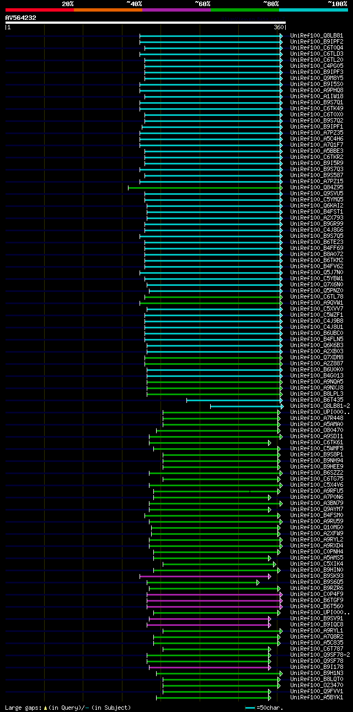This screenshot has height=712, width=353.
Task: Click the magenta bar of UniRef100_B9I178
Action: 210,667
